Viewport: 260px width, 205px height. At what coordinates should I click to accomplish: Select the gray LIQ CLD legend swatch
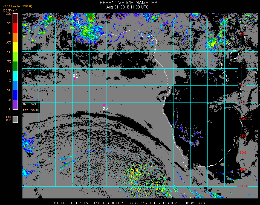click(x=15, y=119)
